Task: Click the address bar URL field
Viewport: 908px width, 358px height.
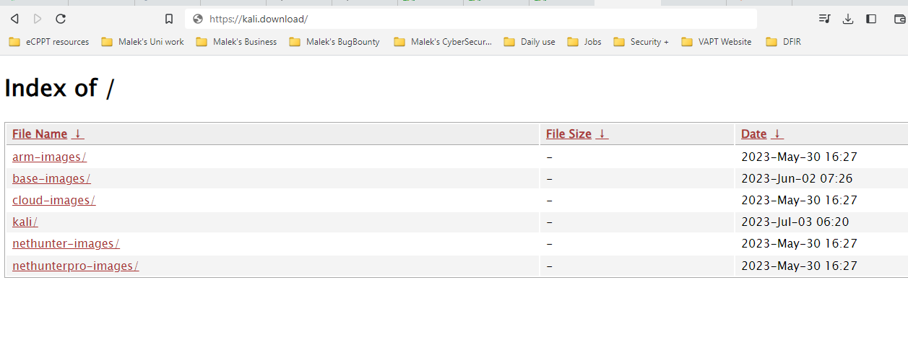Action: coord(470,19)
